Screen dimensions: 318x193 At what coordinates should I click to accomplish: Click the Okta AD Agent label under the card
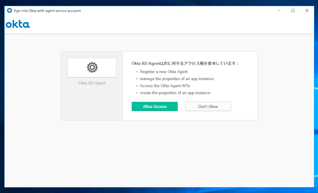[x=92, y=83]
